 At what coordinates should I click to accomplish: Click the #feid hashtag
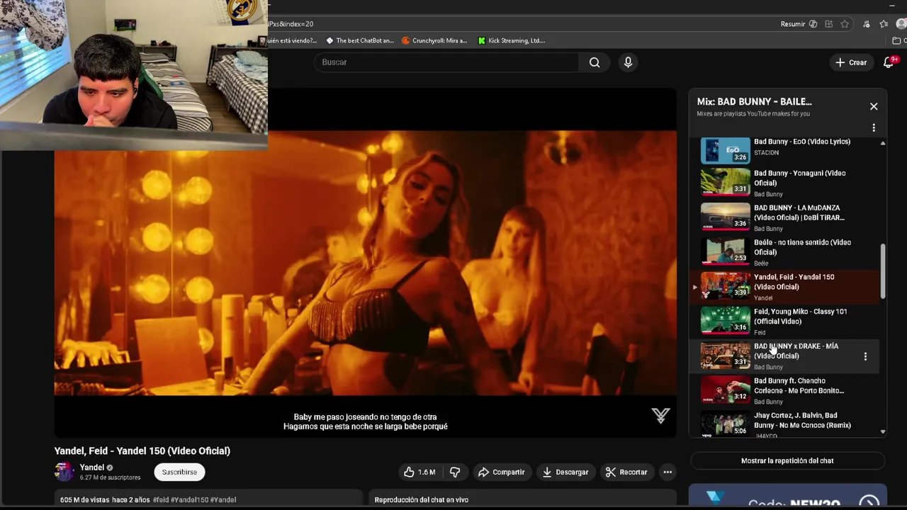pos(161,500)
